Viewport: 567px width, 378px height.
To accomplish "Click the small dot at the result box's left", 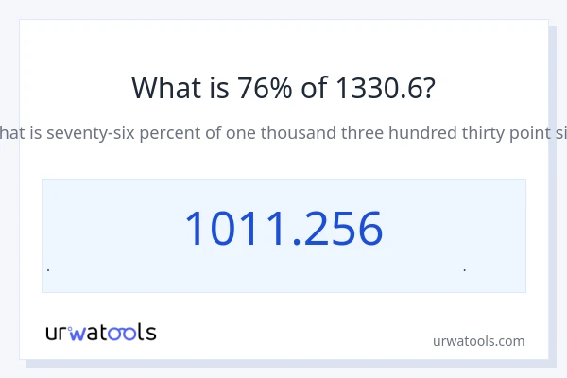I will (x=48, y=270).
